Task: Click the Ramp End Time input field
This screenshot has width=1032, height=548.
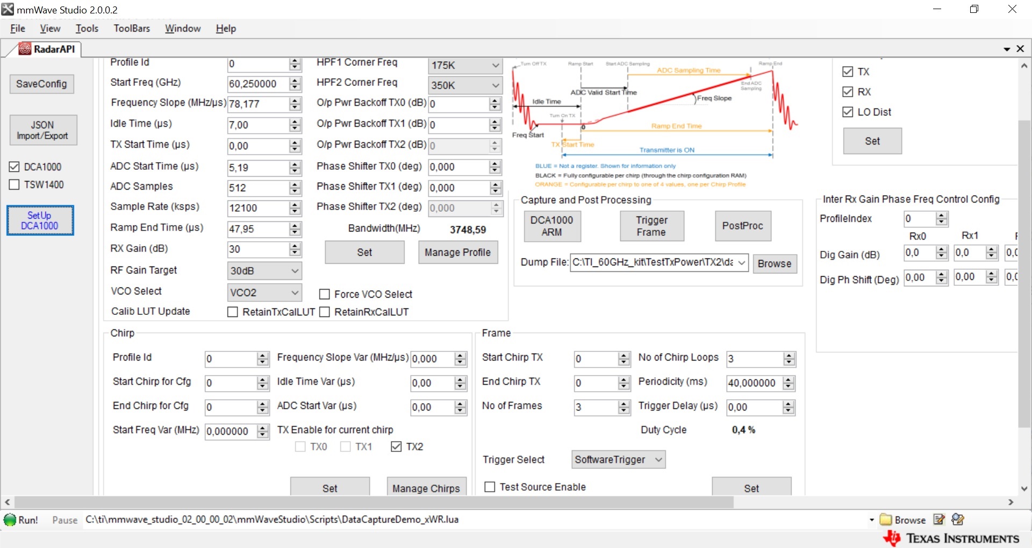Action: point(258,229)
